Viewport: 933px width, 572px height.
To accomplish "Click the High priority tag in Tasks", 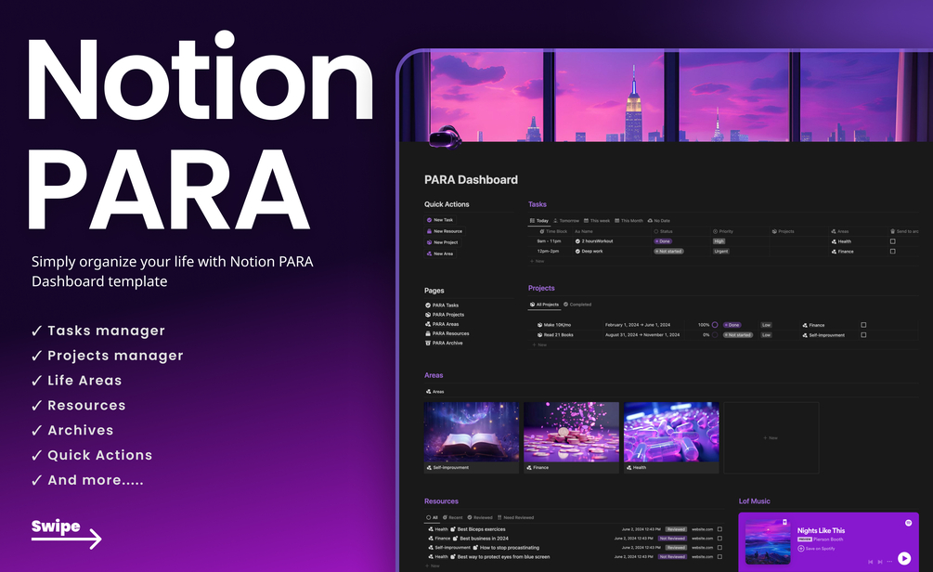I will tap(719, 241).
